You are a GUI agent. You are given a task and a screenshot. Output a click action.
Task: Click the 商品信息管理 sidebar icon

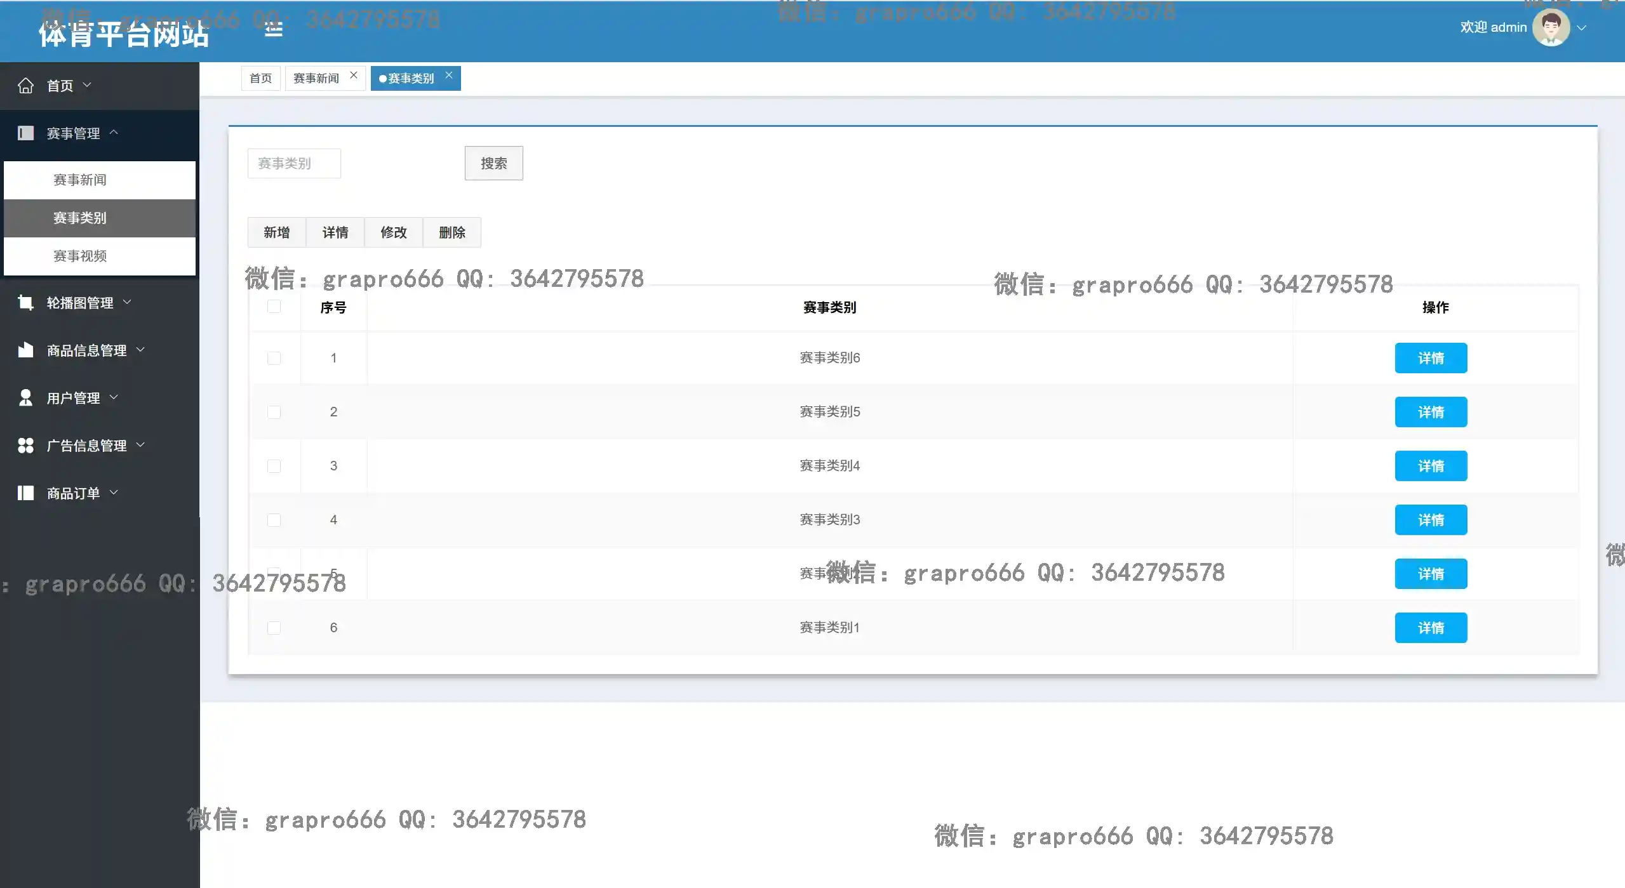[x=25, y=350]
